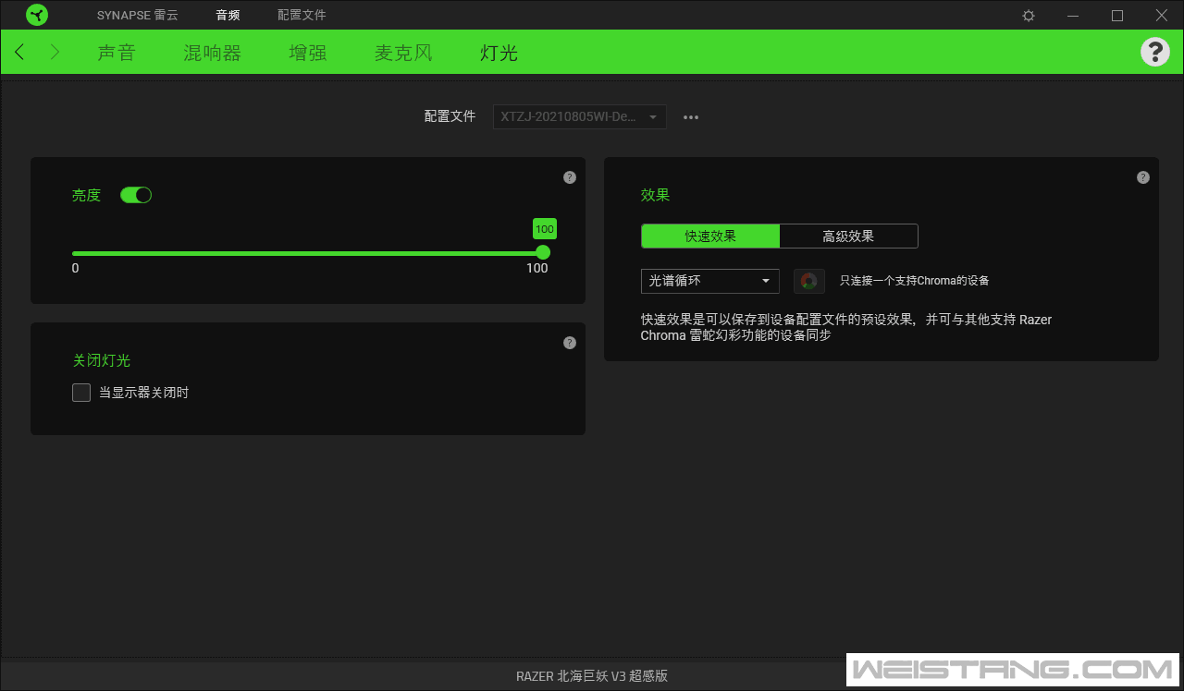Open the help question mark button
1184x691 pixels.
pos(1154,52)
